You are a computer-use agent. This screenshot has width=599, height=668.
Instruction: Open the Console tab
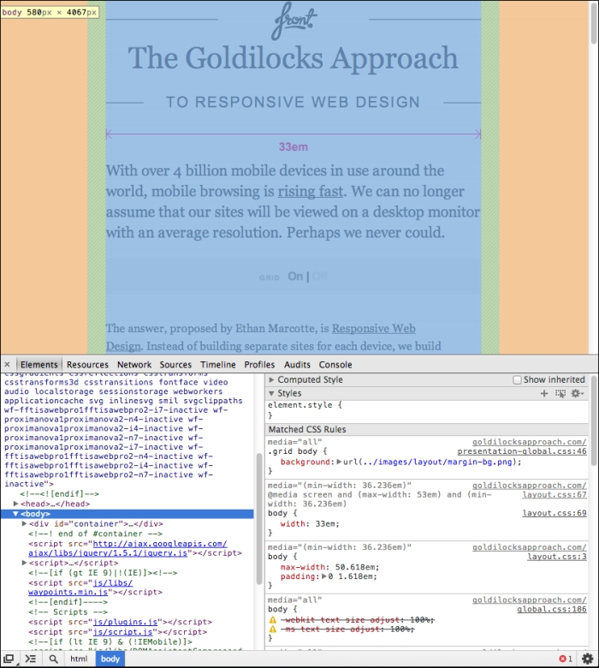(335, 365)
